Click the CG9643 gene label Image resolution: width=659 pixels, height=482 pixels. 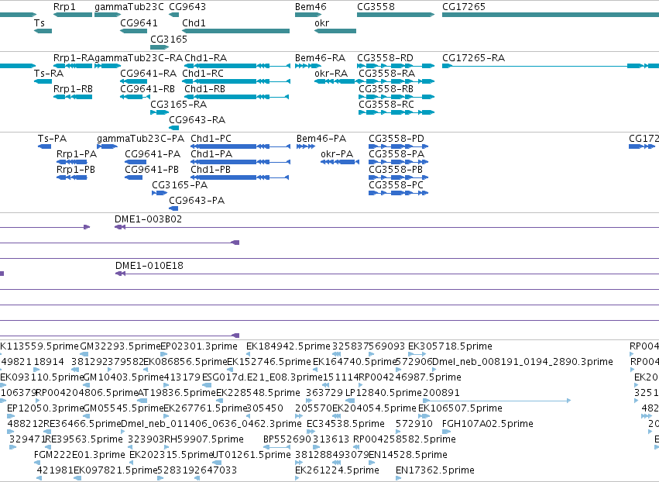[187, 7]
